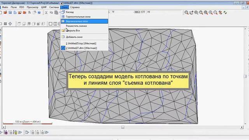The width and height of the screenshot is (249, 140).
Task: Click the purple station icon in bottom toolbar
Action: pyautogui.click(x=6, y=132)
